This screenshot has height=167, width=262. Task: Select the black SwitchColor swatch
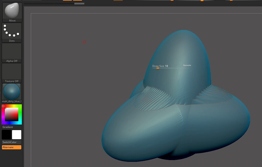point(6,135)
